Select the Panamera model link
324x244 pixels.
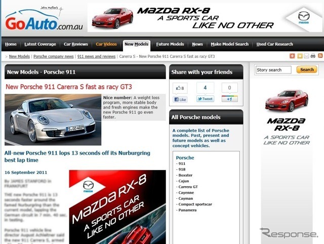point(186,210)
